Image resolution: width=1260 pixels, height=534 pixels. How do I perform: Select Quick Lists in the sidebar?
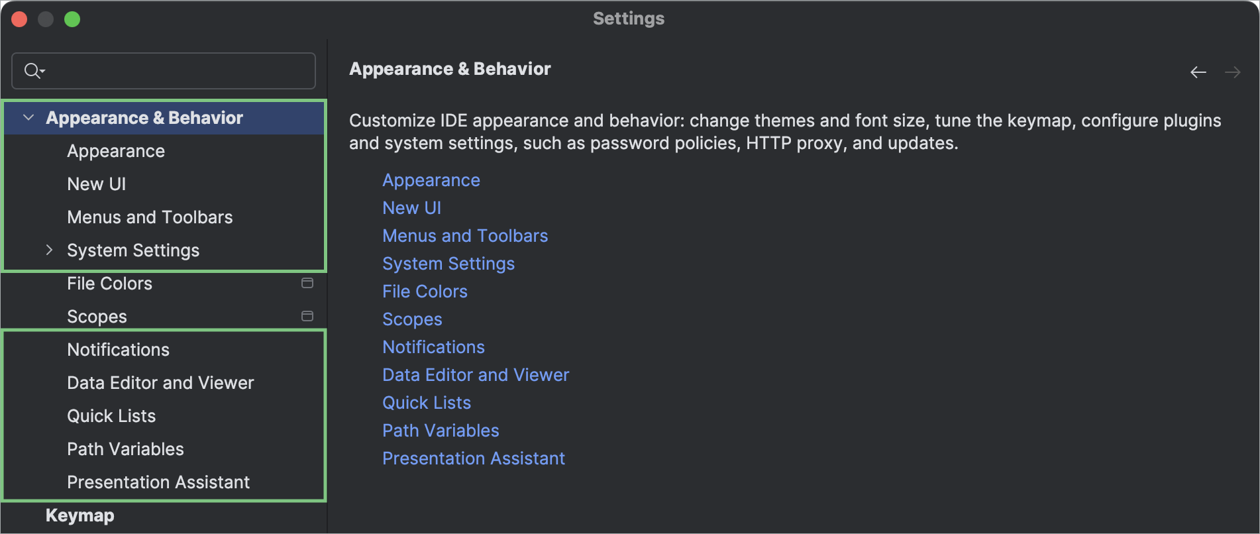click(111, 415)
